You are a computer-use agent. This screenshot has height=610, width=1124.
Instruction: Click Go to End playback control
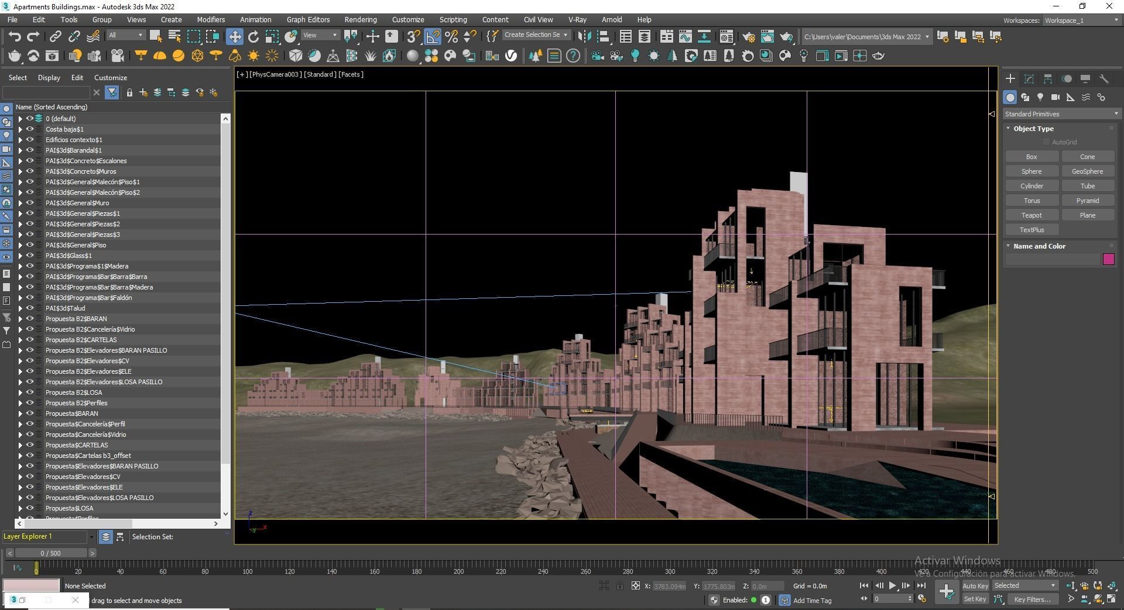tap(921, 585)
